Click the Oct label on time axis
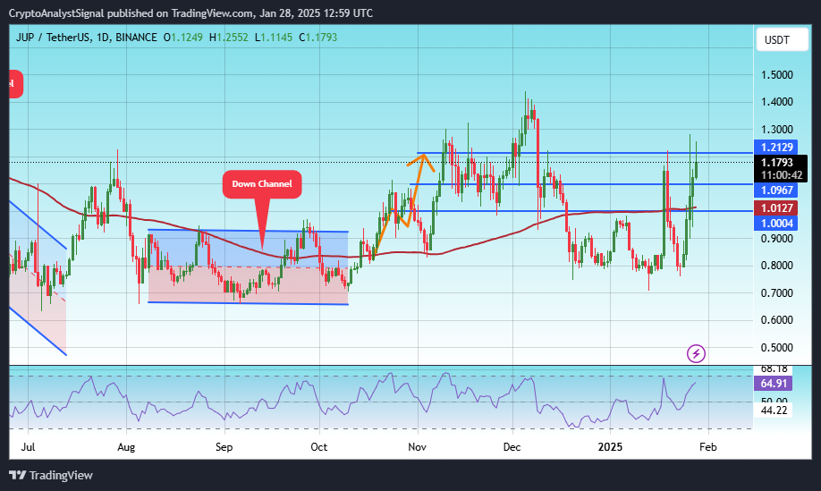Viewport: 821px width, 491px height. click(319, 447)
